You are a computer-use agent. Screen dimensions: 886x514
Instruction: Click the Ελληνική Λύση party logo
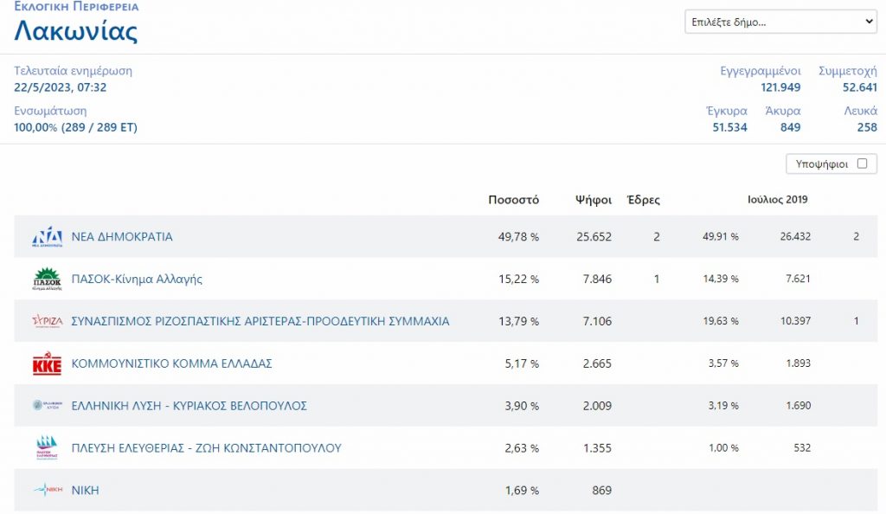(x=47, y=406)
